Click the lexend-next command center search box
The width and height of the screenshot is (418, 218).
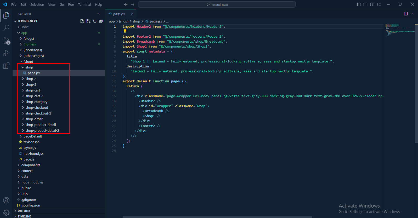tap(217, 4)
